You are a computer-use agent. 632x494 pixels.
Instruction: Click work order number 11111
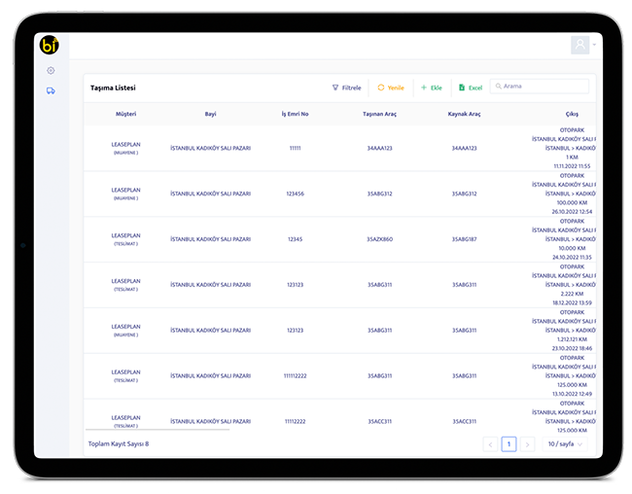295,149
